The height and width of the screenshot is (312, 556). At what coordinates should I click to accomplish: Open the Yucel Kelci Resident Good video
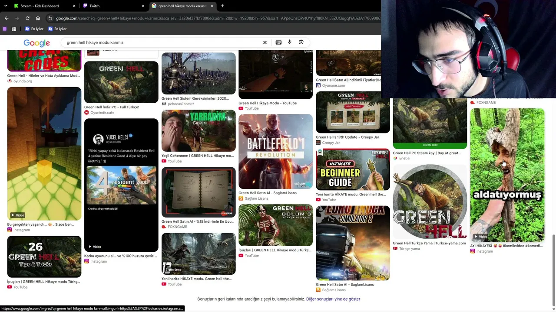[x=121, y=185]
